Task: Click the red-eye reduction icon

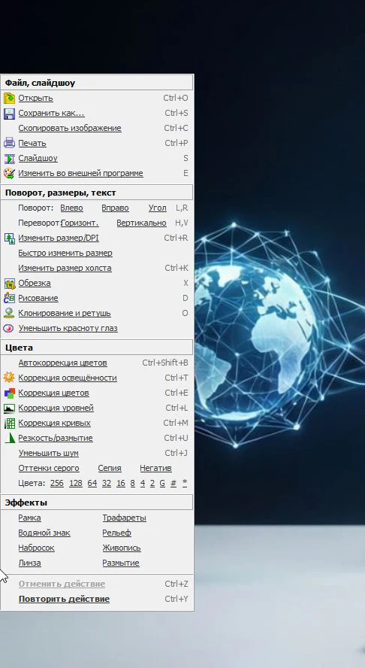Action: (9, 329)
